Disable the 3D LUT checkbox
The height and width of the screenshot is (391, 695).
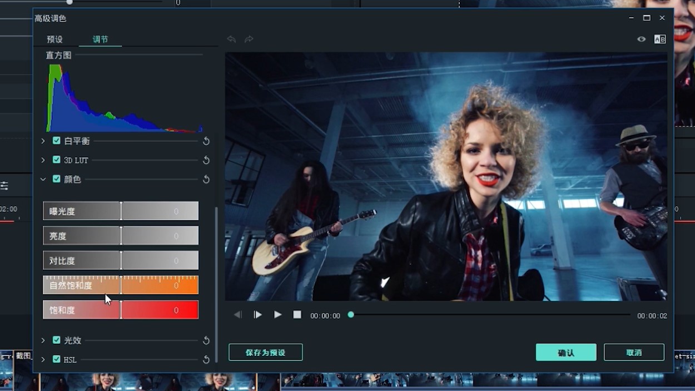pos(56,160)
